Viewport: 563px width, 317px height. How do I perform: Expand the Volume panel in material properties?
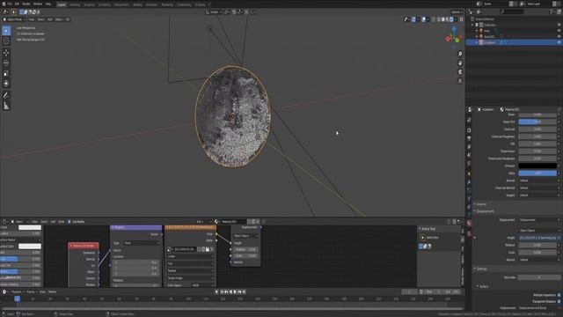[x=481, y=204]
